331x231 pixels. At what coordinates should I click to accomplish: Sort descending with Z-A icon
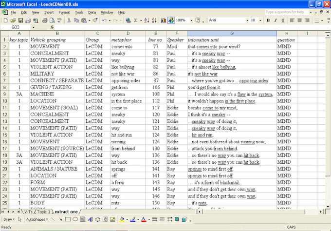(154, 20)
